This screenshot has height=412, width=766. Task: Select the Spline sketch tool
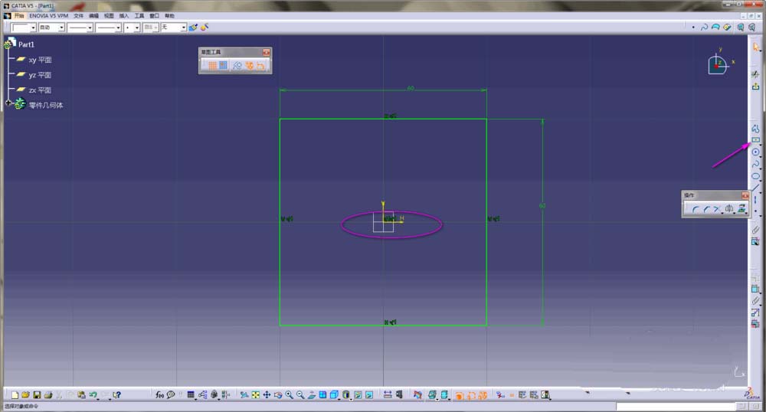pyautogui.click(x=756, y=164)
